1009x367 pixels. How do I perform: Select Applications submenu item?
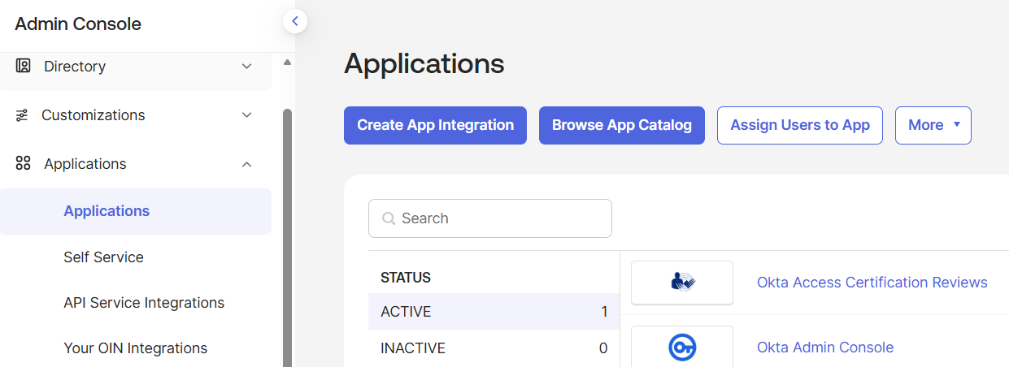coord(107,211)
